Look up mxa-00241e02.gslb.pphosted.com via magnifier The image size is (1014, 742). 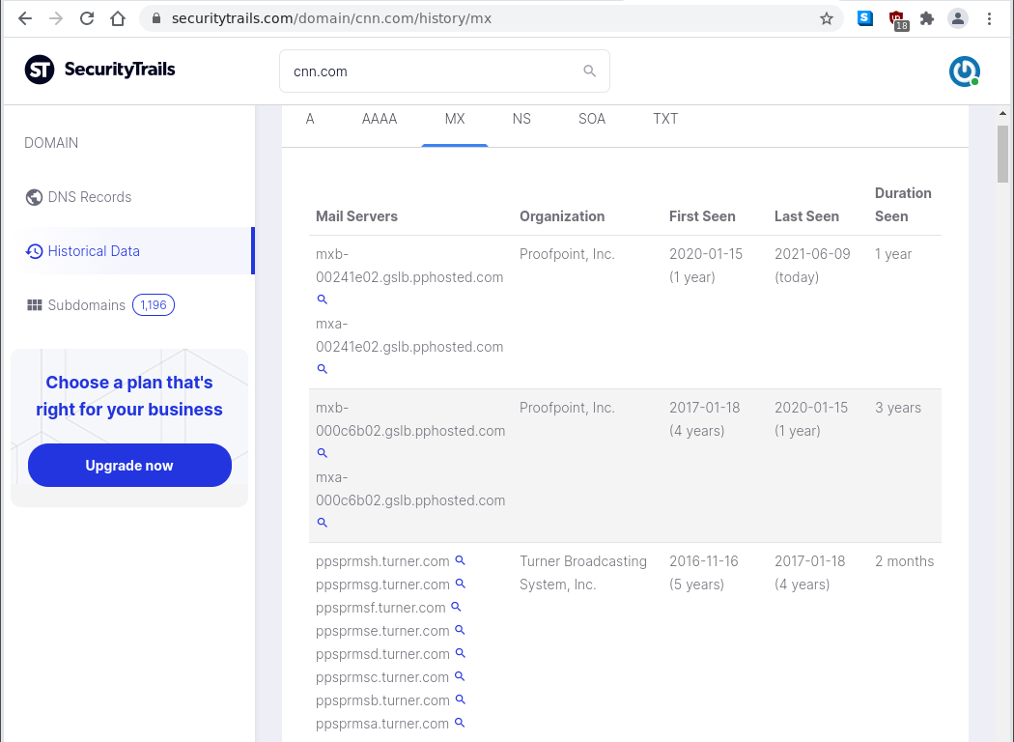click(322, 369)
